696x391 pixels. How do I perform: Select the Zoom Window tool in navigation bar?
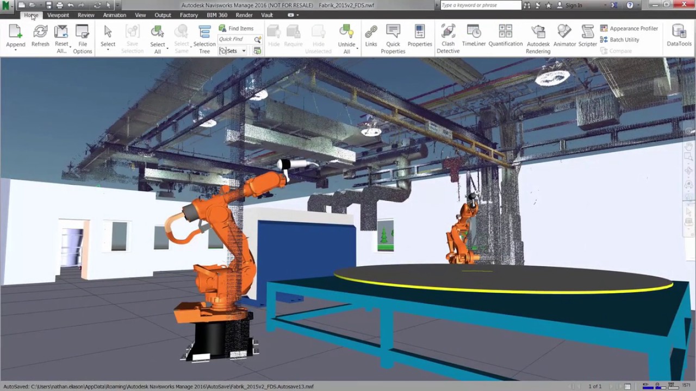[x=689, y=157]
